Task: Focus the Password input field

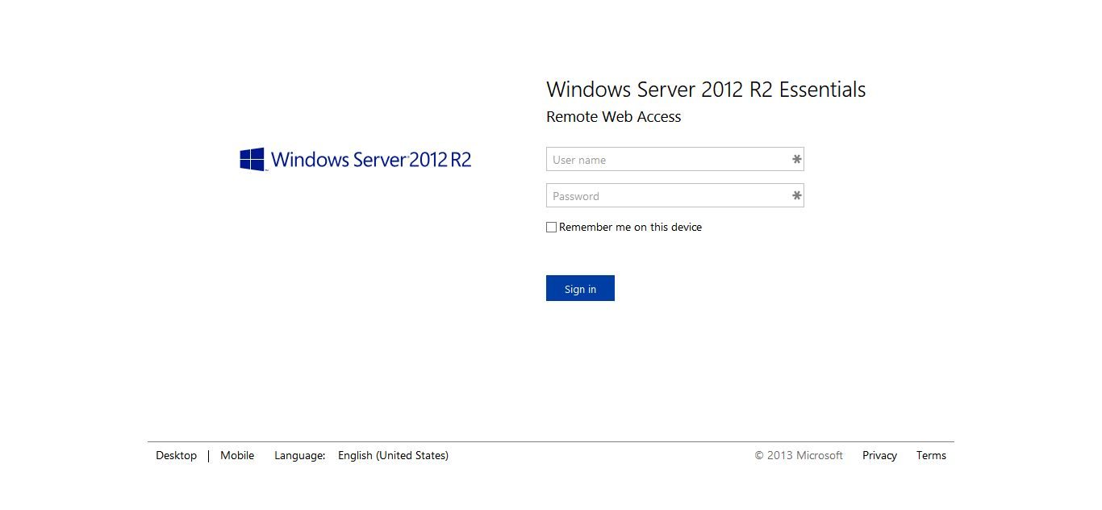Action: click(675, 195)
